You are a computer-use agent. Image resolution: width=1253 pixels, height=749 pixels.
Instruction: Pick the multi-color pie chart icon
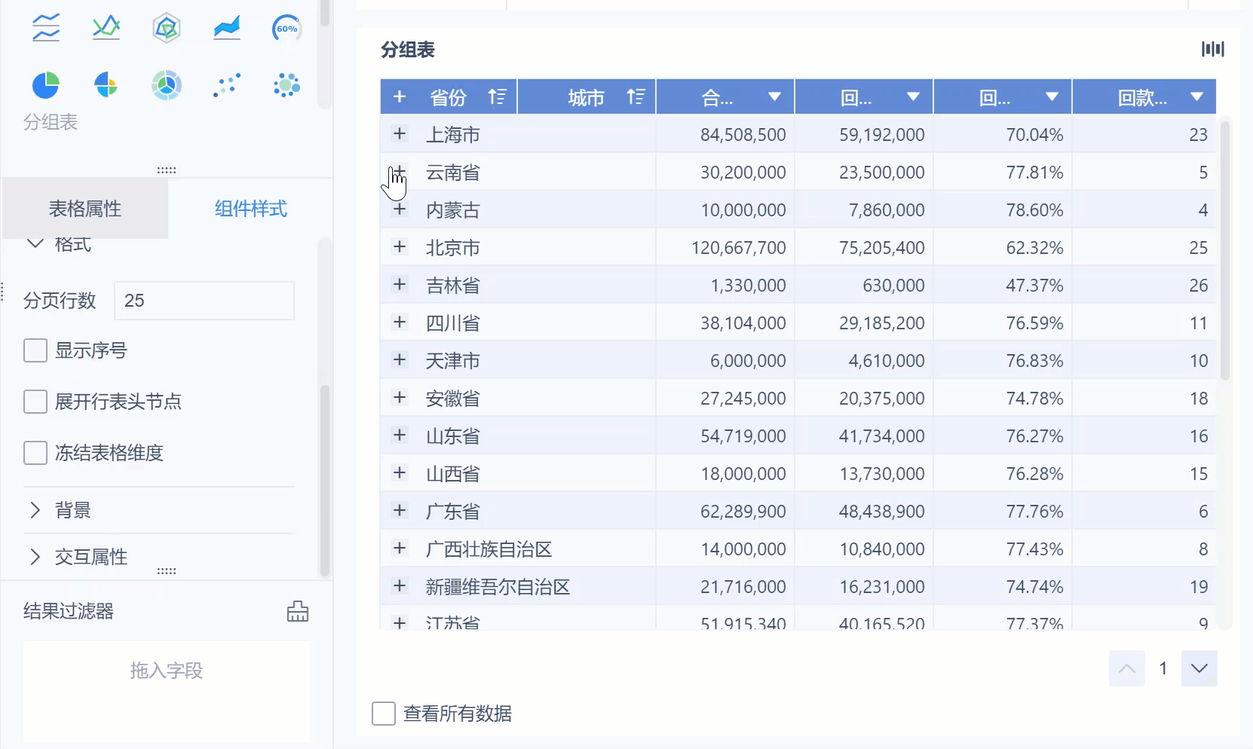tap(106, 85)
